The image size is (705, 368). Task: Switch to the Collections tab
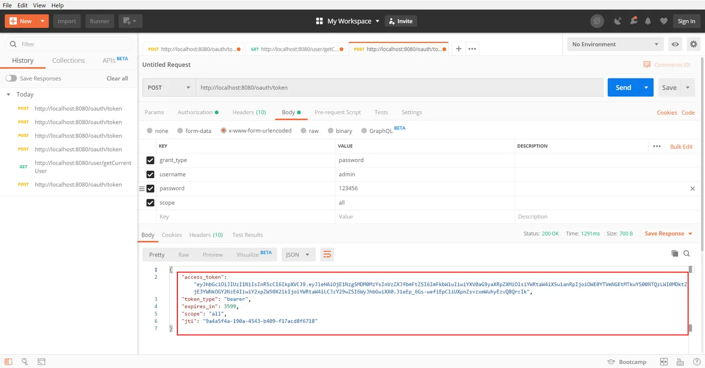tap(68, 60)
